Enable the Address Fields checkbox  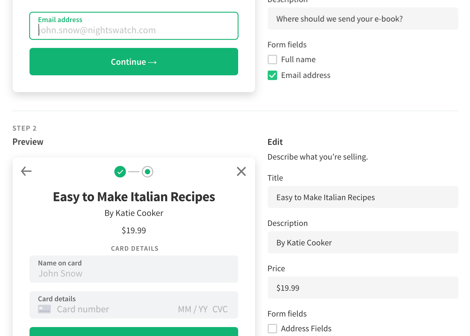click(x=272, y=328)
